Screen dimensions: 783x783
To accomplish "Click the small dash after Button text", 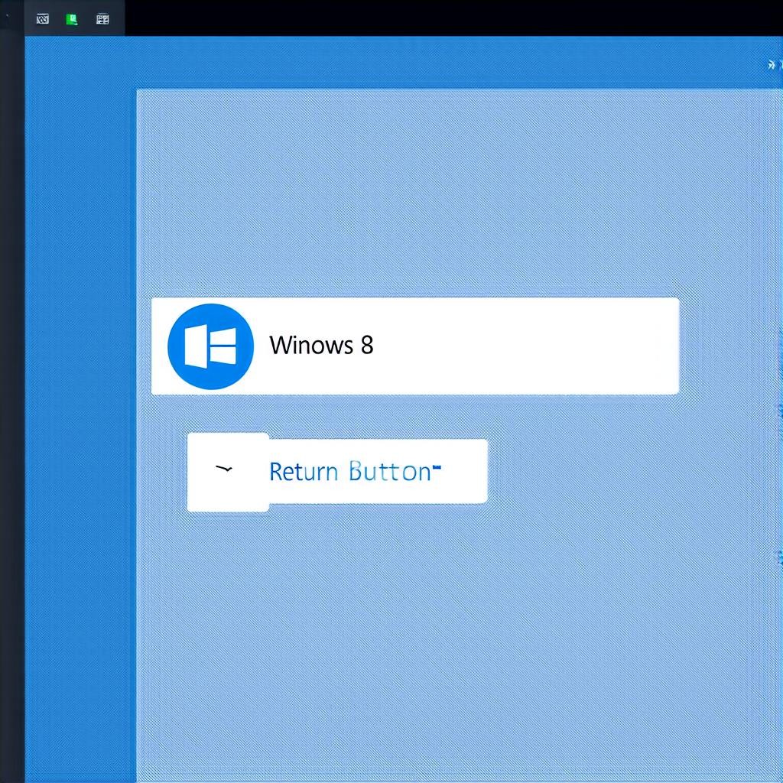I will 437,468.
